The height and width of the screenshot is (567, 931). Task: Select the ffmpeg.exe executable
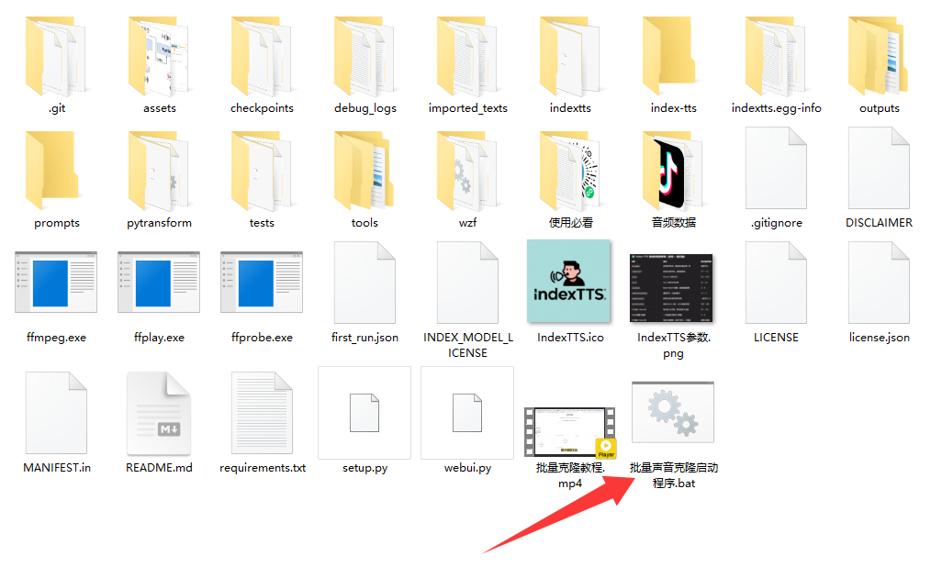(56, 288)
